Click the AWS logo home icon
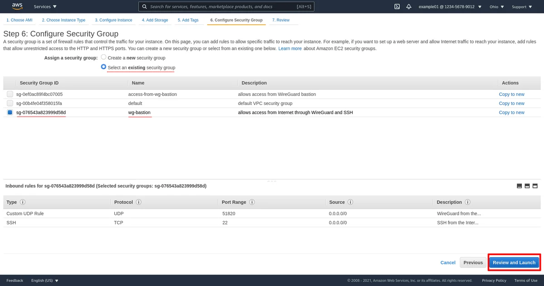Image resolution: width=544 pixels, height=286 pixels. 17,6
